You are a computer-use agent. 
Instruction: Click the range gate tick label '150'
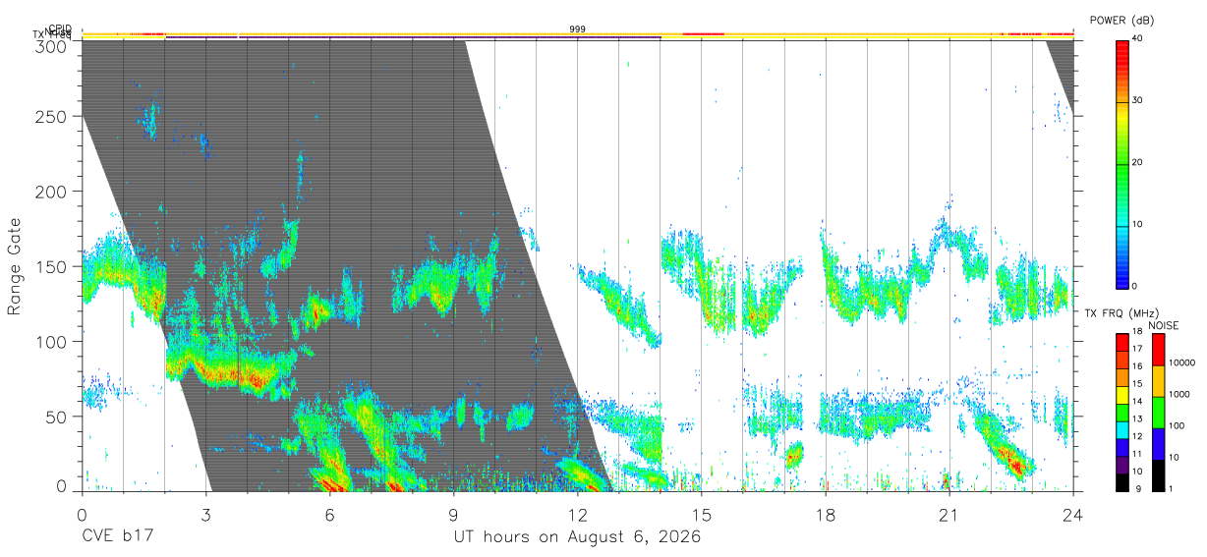pos(53,266)
